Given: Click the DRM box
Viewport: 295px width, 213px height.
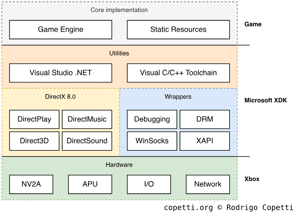Looking at the screenshot, I should coord(205,119).
